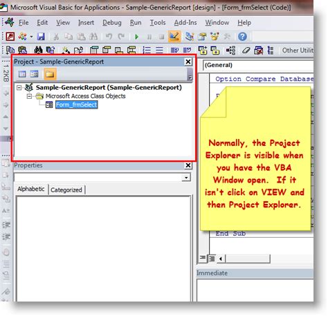This screenshot has width=328, height=316.
Task: Open the Help menu
Action: [x=244, y=23]
